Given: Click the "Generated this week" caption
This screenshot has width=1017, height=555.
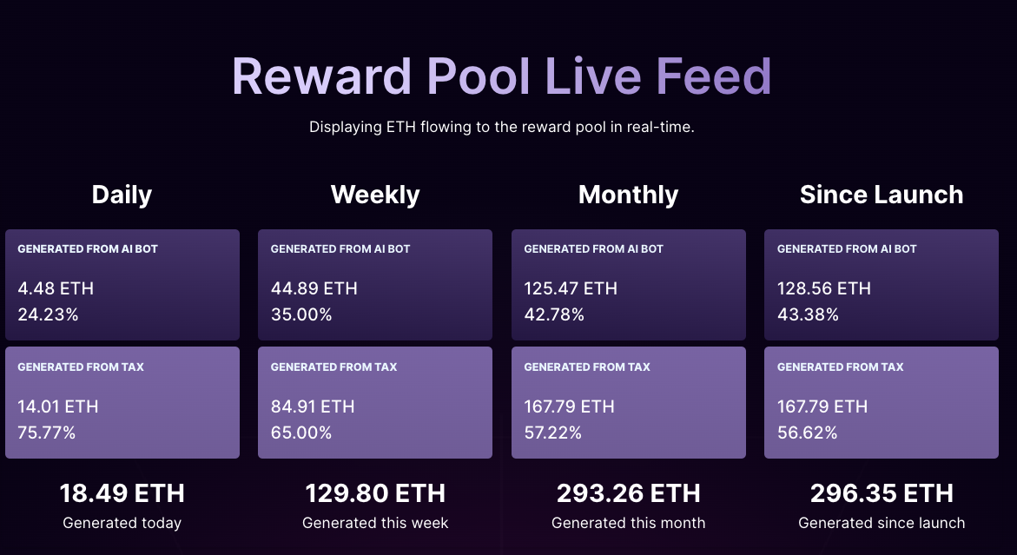Looking at the screenshot, I should click(x=375, y=523).
